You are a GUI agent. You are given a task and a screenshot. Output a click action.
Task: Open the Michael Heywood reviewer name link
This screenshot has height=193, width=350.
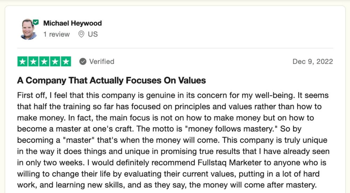pyautogui.click(x=72, y=23)
